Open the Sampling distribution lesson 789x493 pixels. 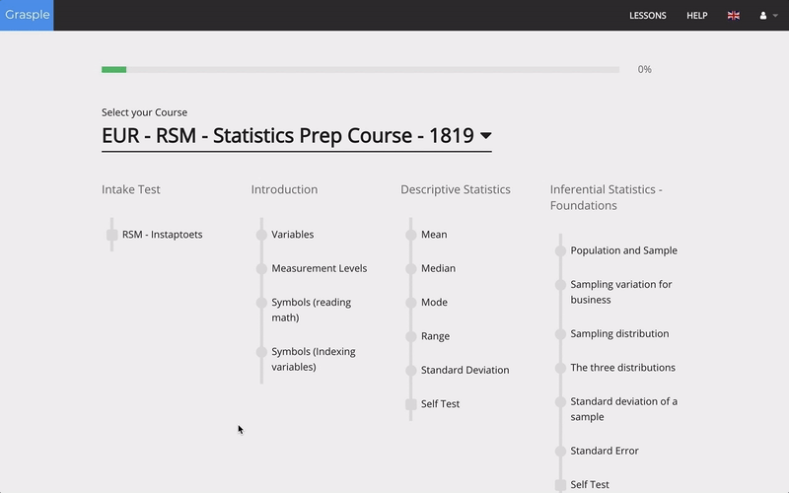[x=619, y=333]
